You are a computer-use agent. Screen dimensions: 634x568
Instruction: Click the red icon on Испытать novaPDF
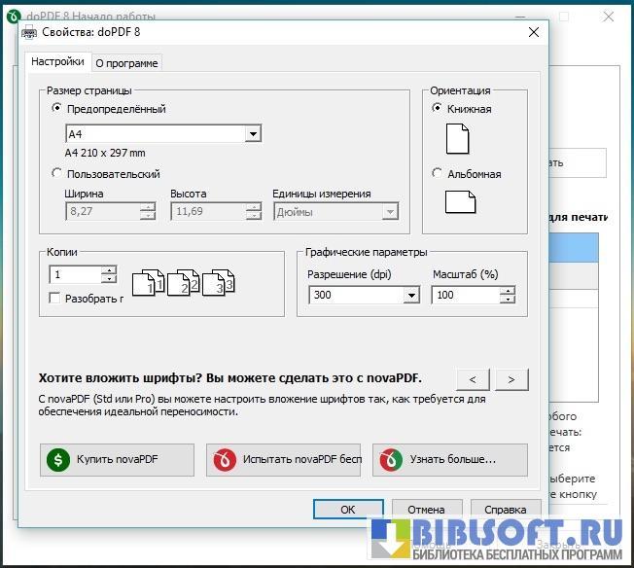[226, 459]
